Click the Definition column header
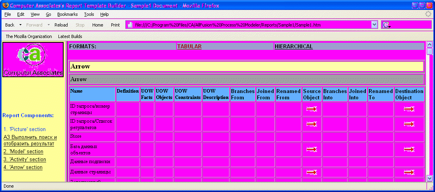The width and height of the screenshot is (435, 192). [128, 94]
